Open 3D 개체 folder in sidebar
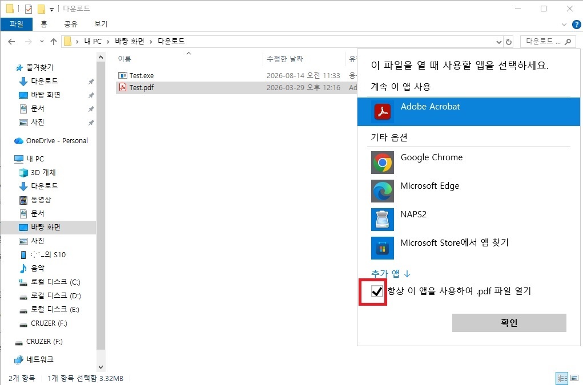Image resolution: width=583 pixels, height=385 pixels. coord(37,173)
